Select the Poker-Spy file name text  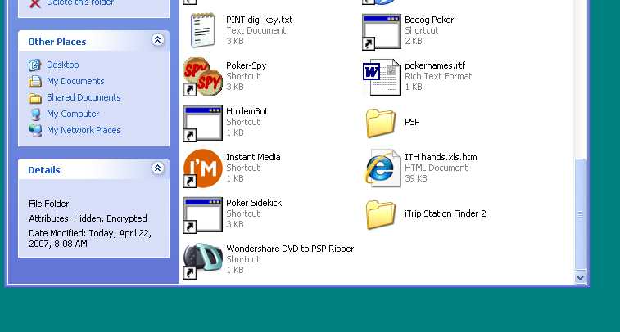point(247,65)
